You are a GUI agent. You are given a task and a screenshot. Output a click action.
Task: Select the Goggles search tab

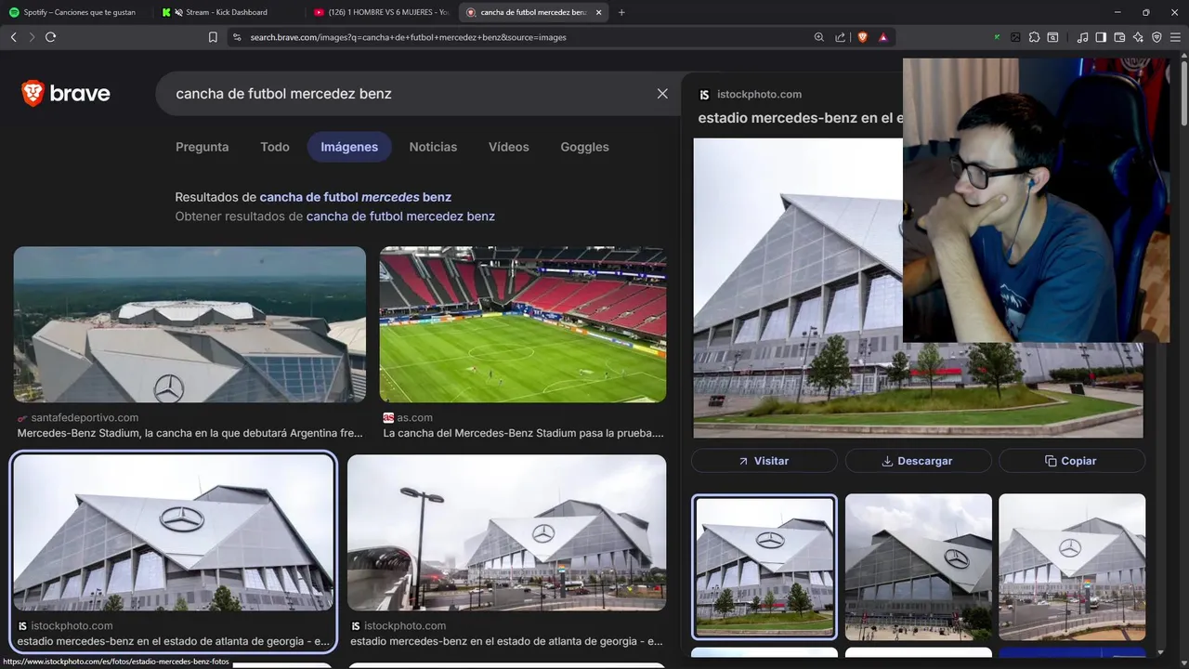click(x=584, y=147)
